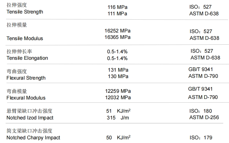Click the Tensile Modulus label

[x=25, y=38]
